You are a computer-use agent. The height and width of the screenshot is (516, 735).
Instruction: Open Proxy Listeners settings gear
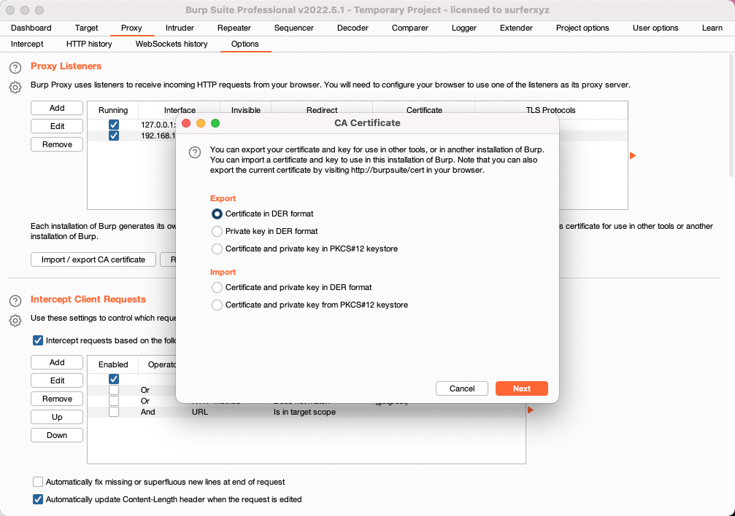point(15,87)
